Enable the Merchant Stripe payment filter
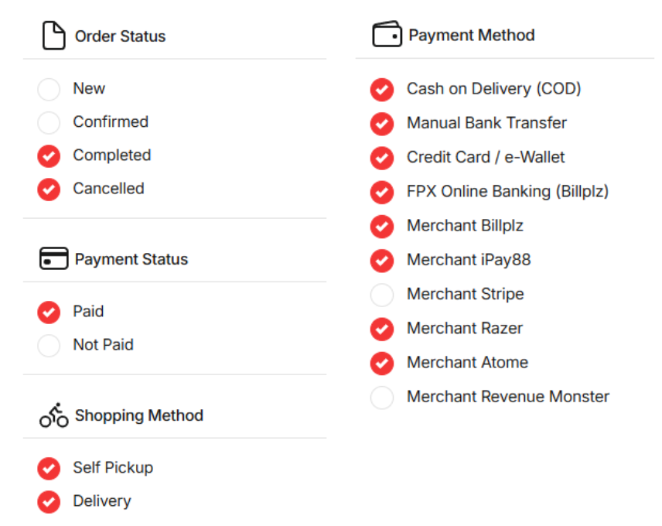This screenshot has width=662, height=526. pos(382,294)
